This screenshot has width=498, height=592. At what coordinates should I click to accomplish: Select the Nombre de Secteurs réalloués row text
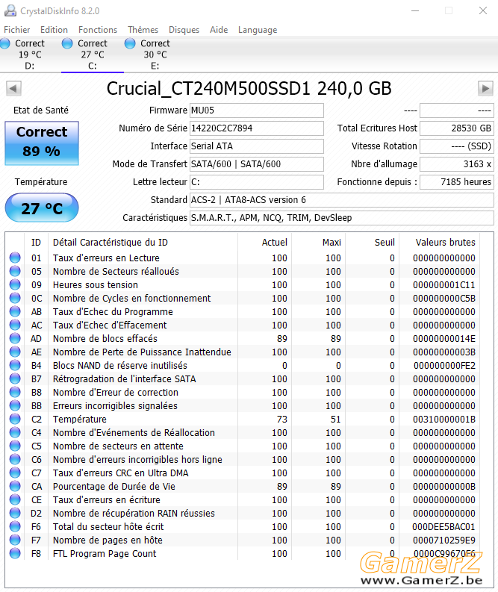116,272
